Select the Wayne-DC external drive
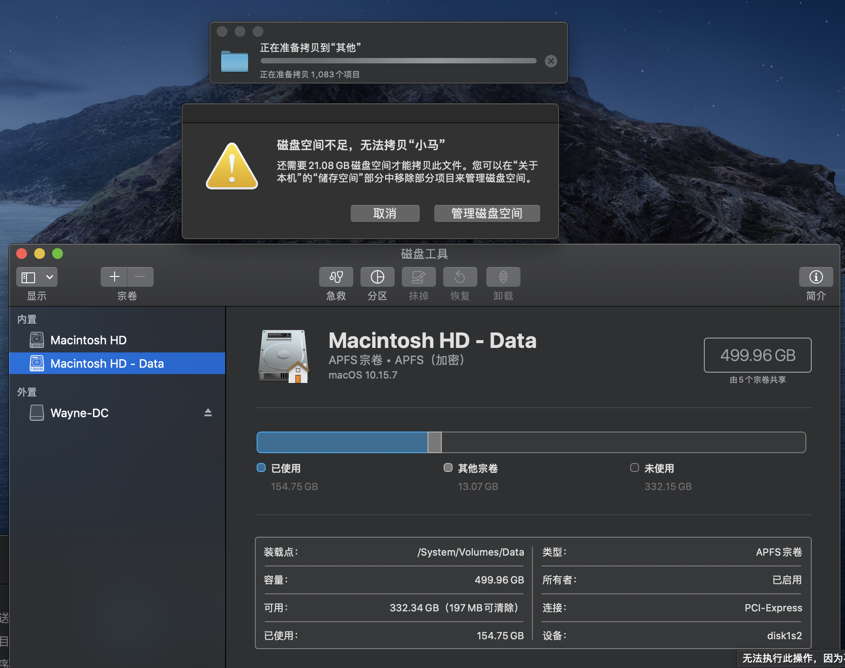 coord(80,413)
